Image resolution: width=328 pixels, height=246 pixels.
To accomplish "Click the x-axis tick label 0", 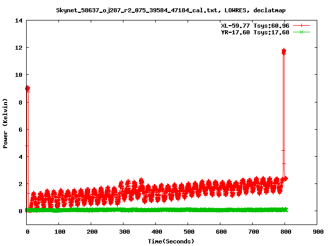I will point(28,232).
